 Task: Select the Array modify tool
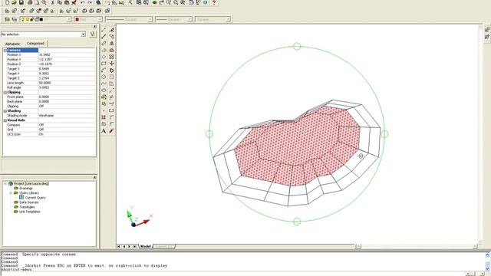[x=112, y=57]
